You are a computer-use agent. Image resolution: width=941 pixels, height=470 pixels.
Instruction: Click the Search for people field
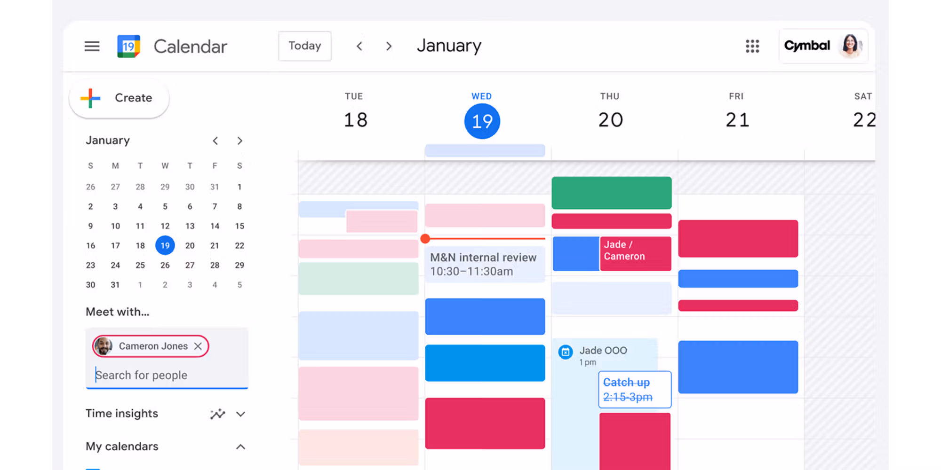click(x=167, y=375)
